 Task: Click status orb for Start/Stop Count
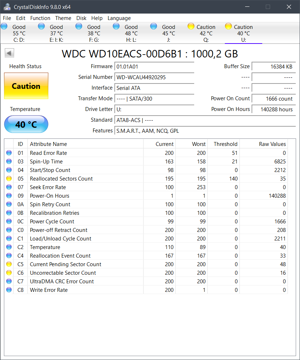(x=9, y=170)
